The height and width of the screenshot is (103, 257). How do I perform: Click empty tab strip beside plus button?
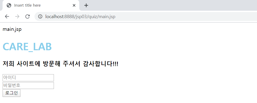tap(172, 5)
